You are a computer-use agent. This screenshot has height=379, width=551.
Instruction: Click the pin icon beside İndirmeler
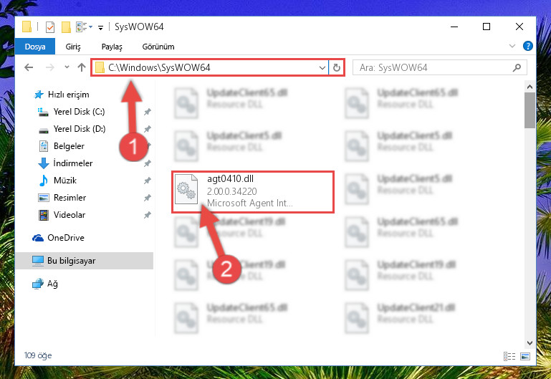tap(147, 163)
